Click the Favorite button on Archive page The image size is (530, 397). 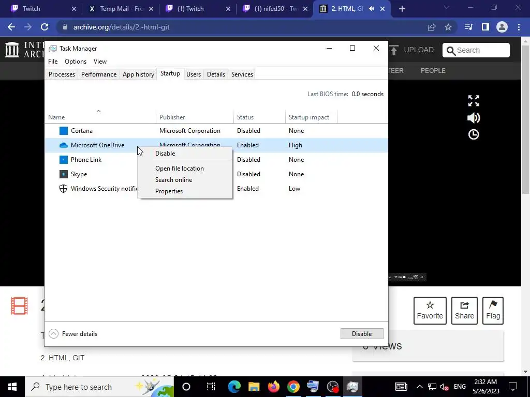point(430,311)
